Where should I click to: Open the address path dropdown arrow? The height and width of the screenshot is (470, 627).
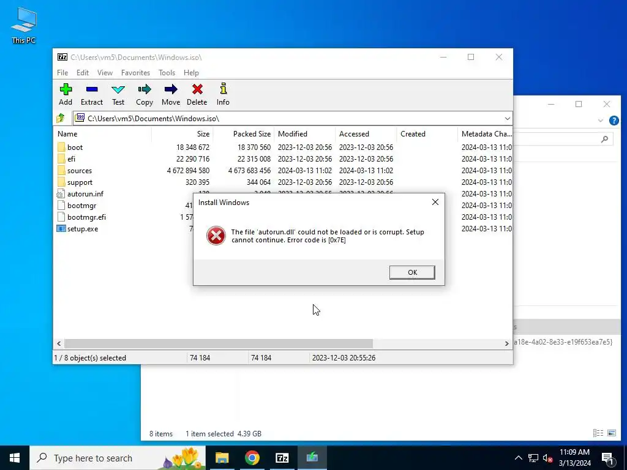pos(507,119)
